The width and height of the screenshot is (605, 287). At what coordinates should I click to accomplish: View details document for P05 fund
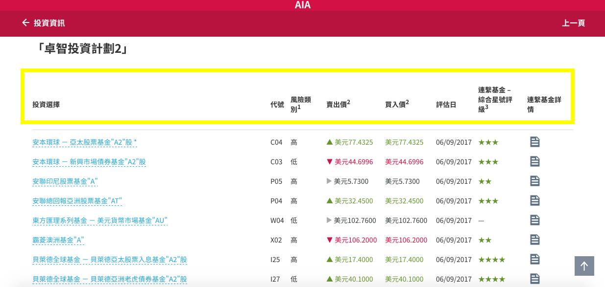[535, 181]
